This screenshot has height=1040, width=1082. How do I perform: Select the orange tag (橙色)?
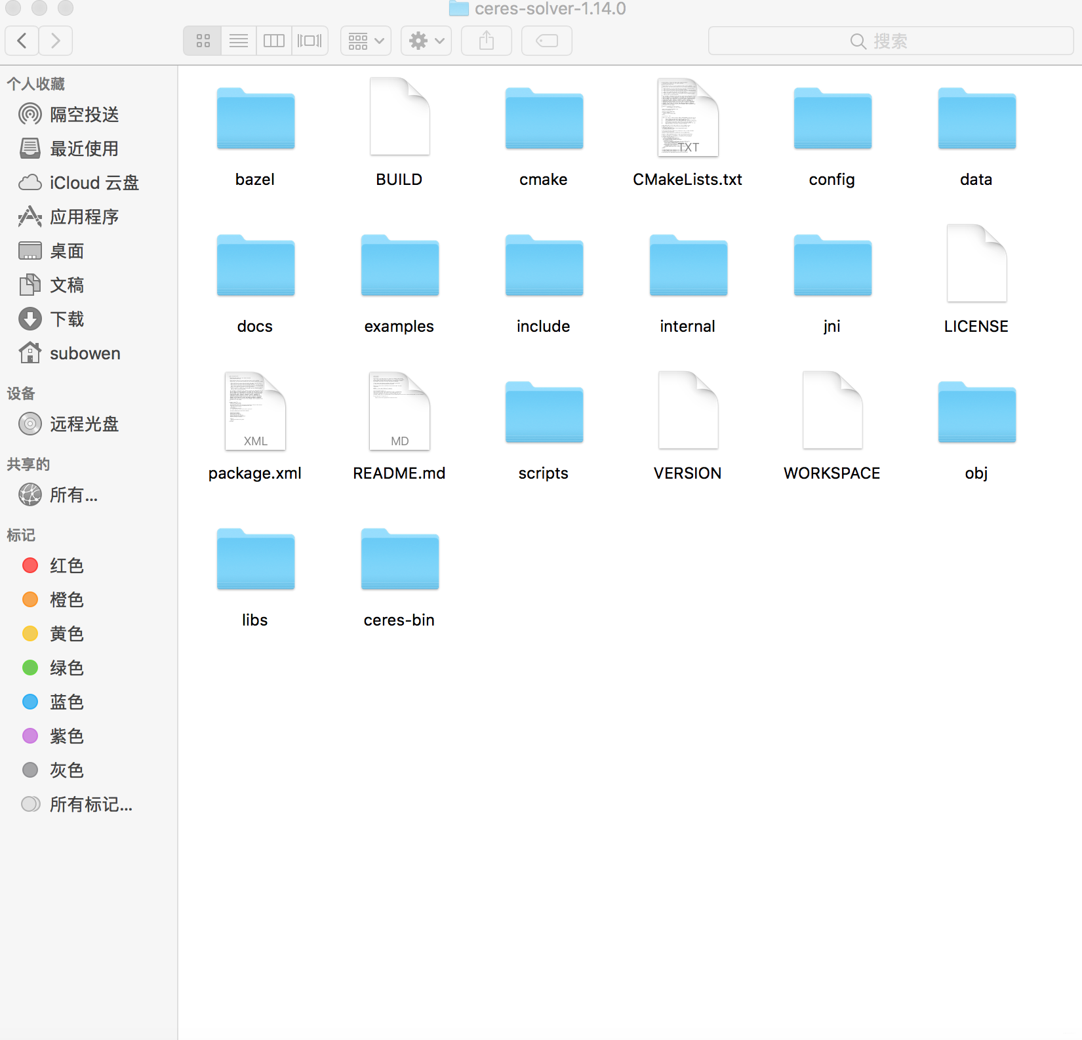coord(54,599)
